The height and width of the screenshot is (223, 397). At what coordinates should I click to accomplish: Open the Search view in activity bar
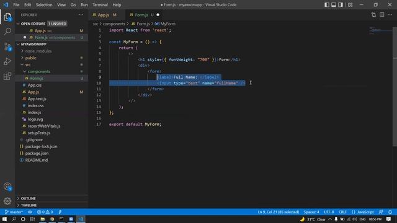(7, 32)
